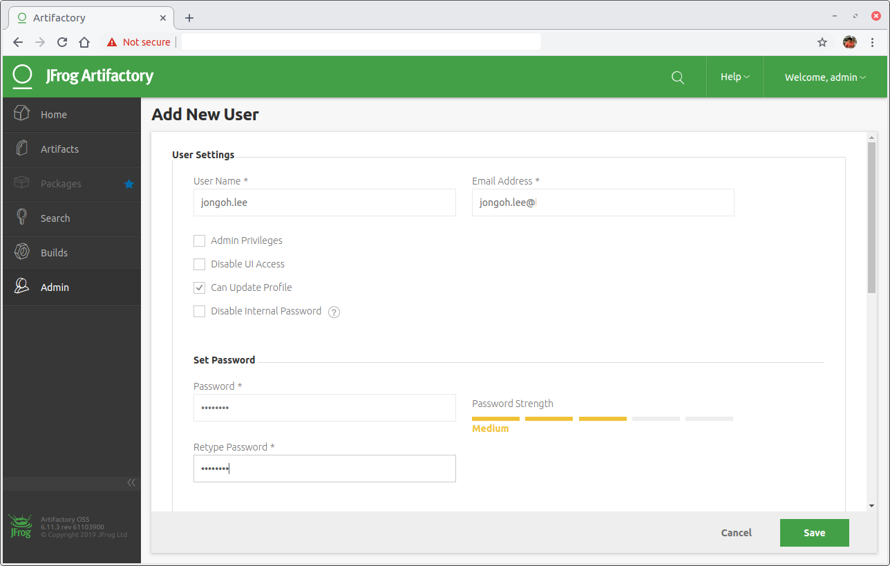Go to browser home page icon
This screenshot has height=566, width=890.
84,42
